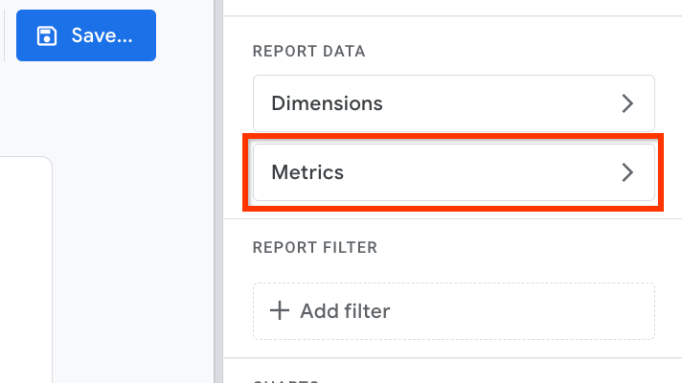The image size is (682, 383).
Task: Click the floppy disk icon on the Save button
Action: tap(47, 35)
